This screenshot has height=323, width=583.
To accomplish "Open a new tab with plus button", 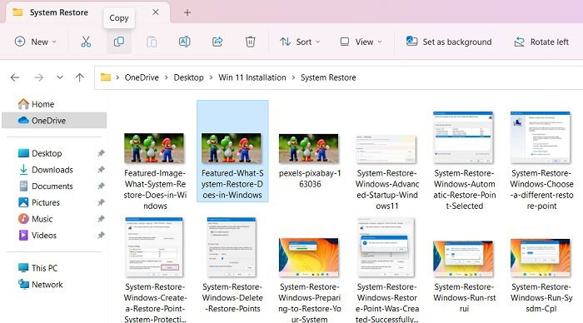I will point(187,12).
